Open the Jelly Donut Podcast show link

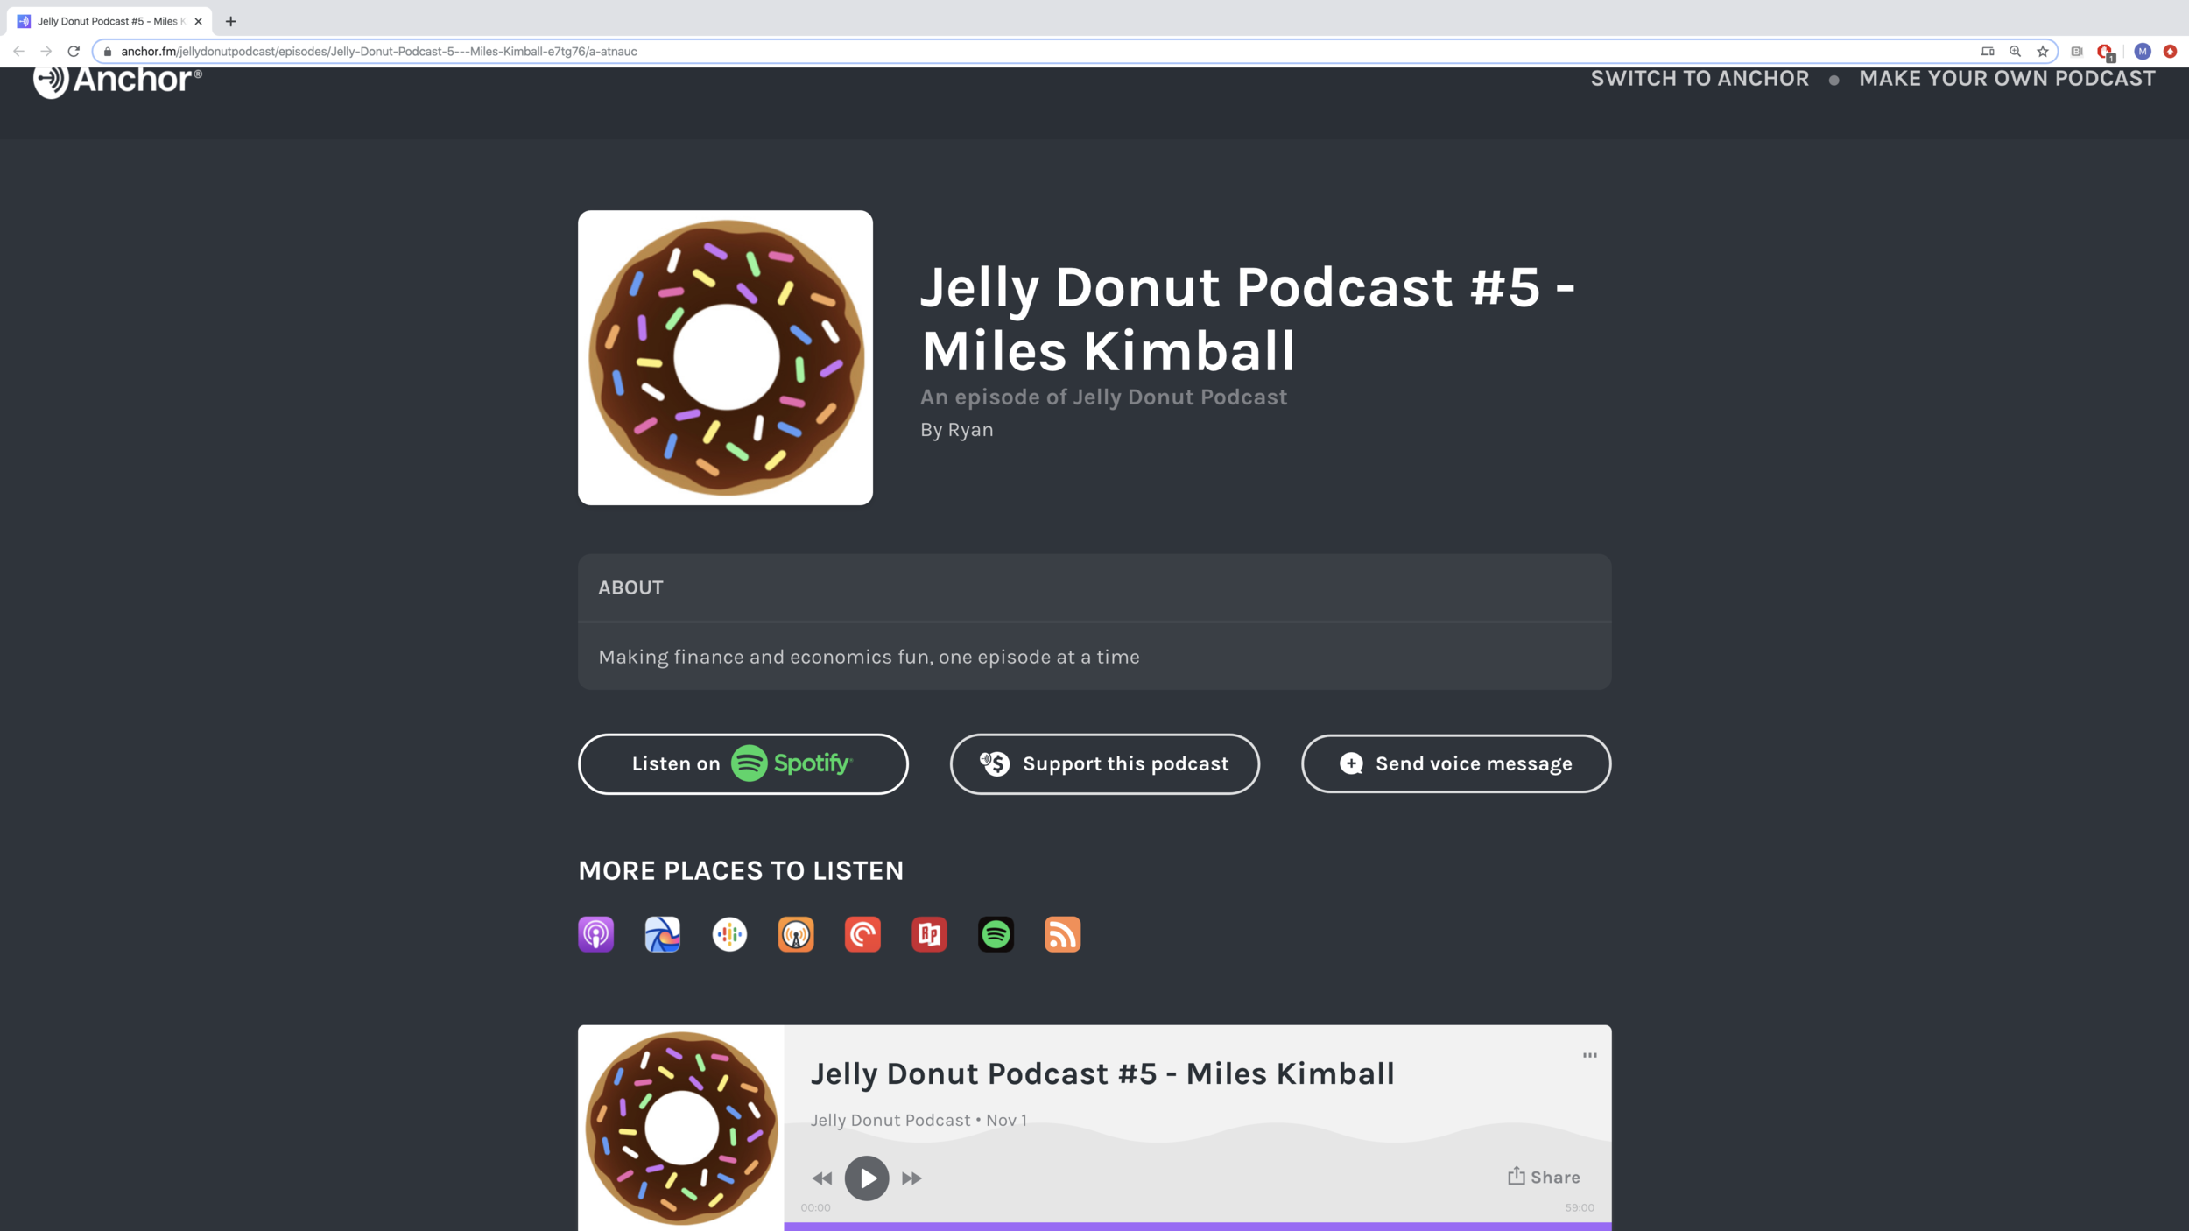pyautogui.click(x=1179, y=397)
